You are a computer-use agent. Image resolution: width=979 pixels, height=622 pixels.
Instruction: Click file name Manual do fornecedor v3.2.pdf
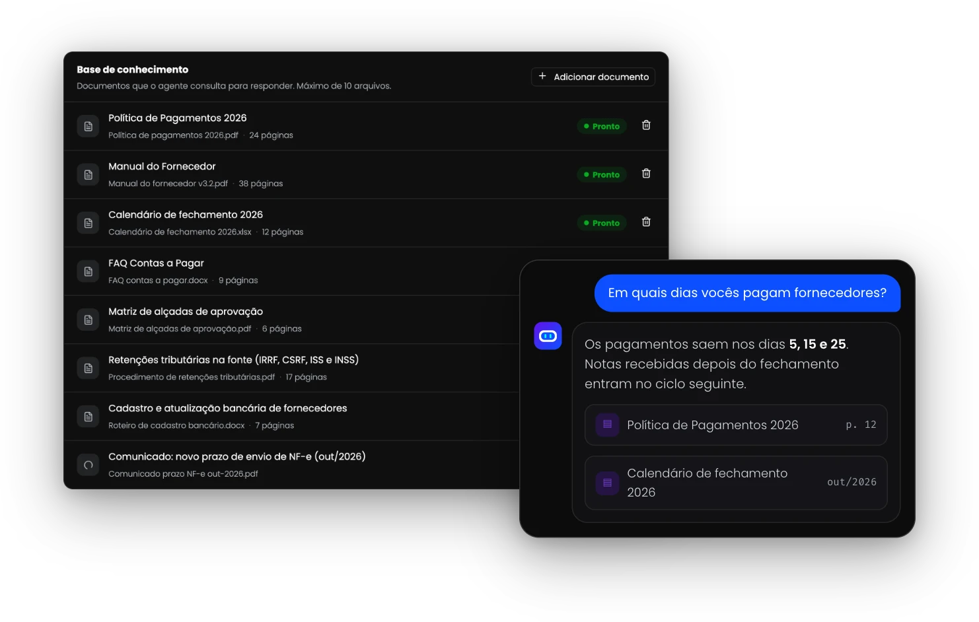pyautogui.click(x=168, y=184)
